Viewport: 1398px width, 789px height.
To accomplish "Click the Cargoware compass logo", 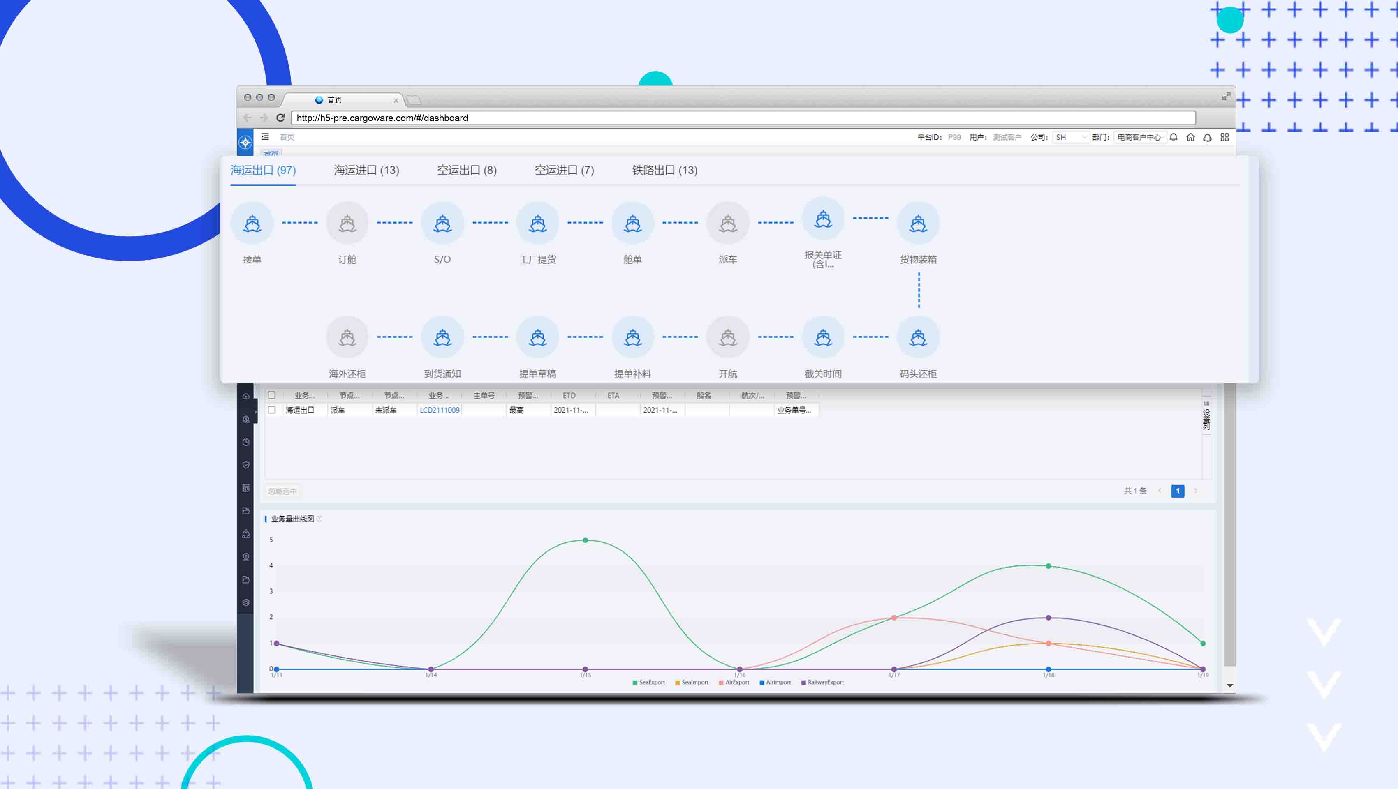I will (x=245, y=143).
